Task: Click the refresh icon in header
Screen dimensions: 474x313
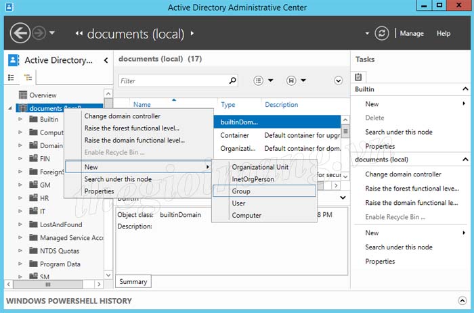Action: tap(382, 33)
